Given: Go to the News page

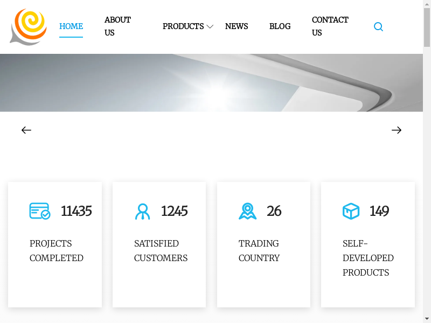Looking at the screenshot, I should (237, 26).
